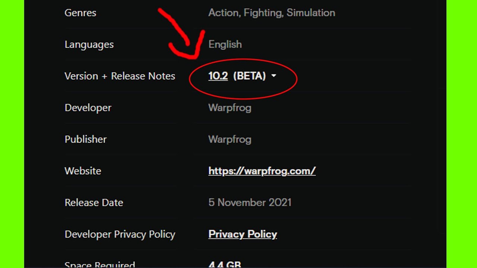The width and height of the screenshot is (477, 268).
Task: Click the Version + Release Notes label
Action: (120, 76)
